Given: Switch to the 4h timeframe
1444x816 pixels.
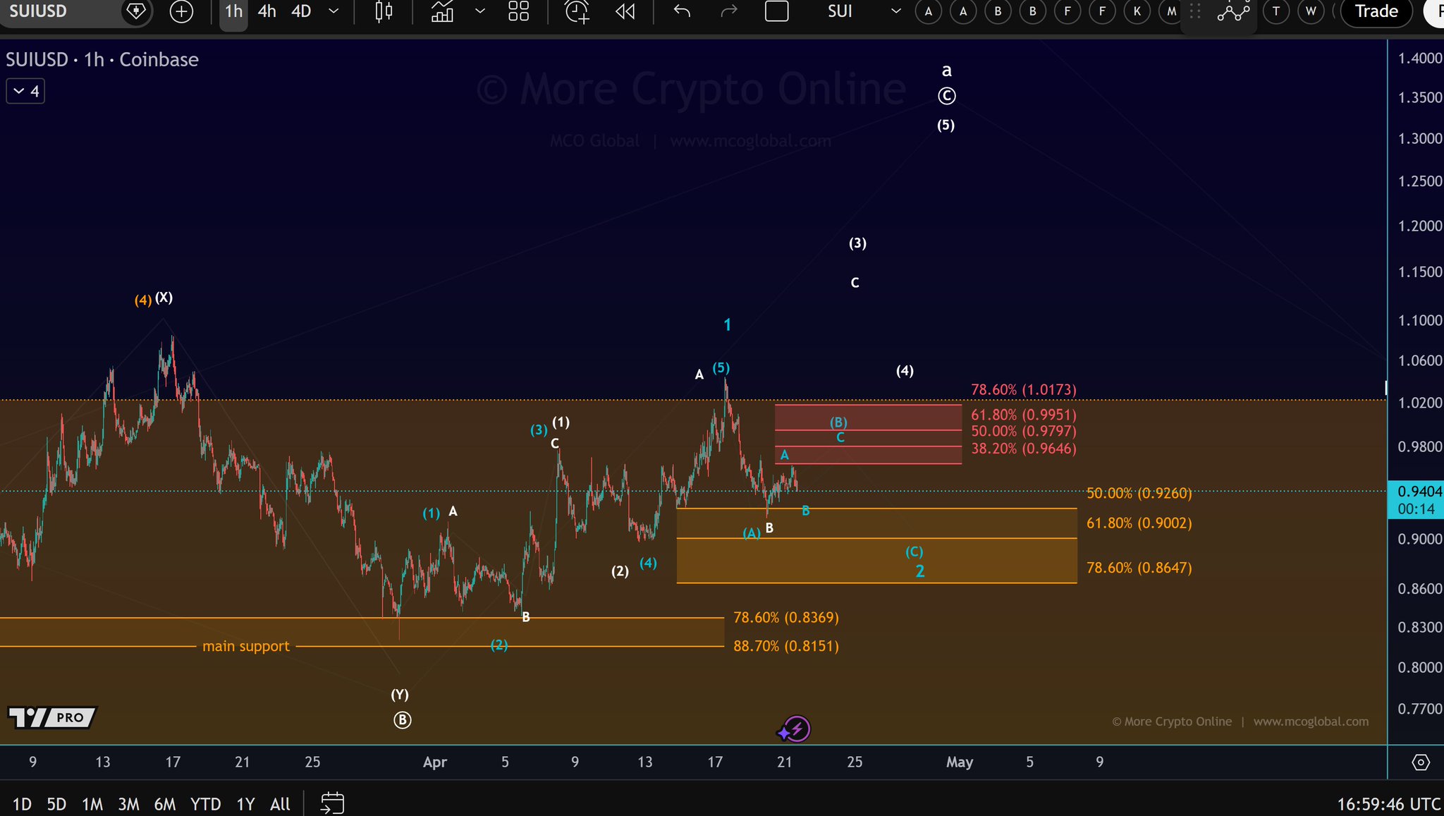Looking at the screenshot, I should (267, 11).
